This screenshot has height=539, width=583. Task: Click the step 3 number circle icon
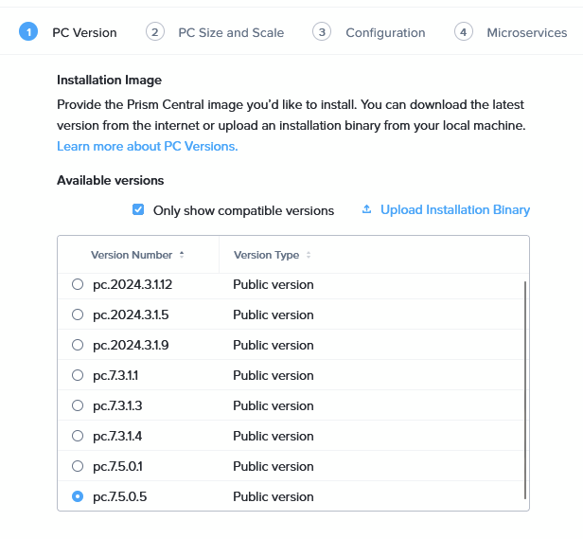coord(323,32)
